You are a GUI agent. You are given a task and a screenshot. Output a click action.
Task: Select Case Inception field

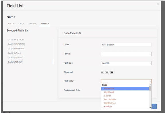16,40
